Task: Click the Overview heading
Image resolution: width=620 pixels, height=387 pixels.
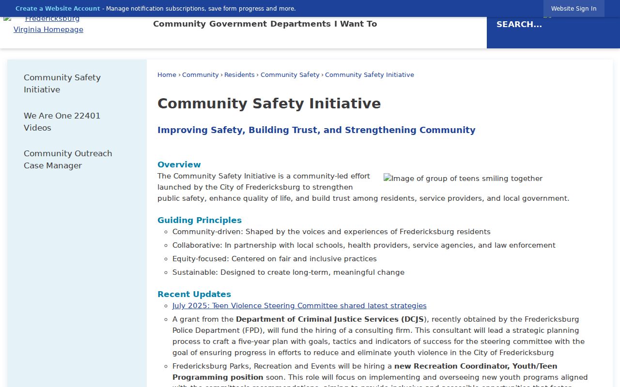Action: pyautogui.click(x=179, y=164)
